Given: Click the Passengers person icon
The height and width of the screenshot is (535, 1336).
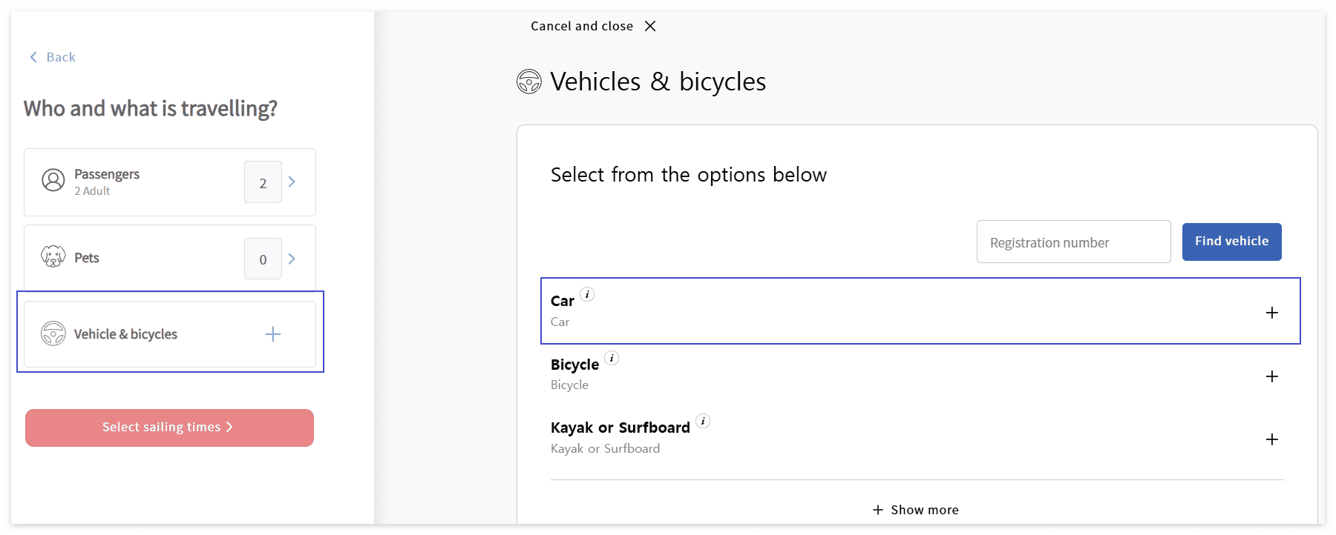Looking at the screenshot, I should [53, 180].
